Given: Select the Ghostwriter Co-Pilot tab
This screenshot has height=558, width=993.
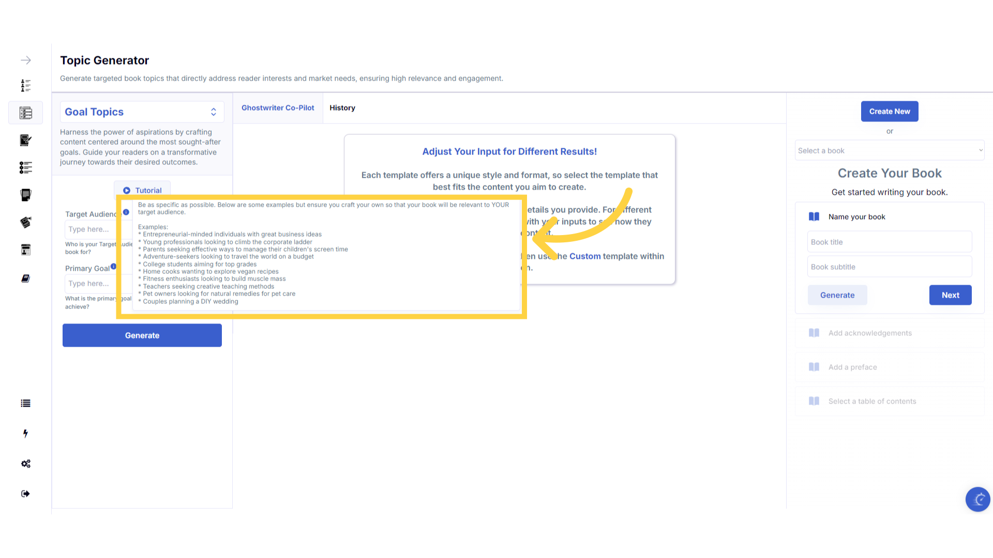Looking at the screenshot, I should (278, 108).
